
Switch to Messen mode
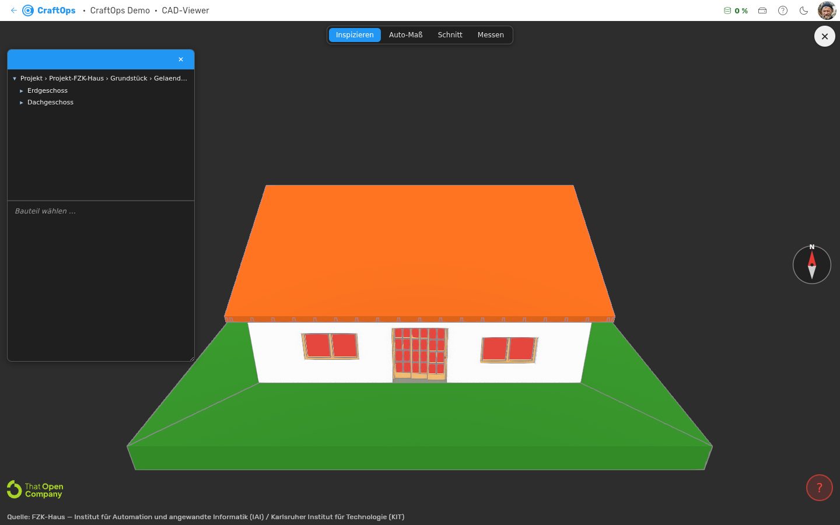(491, 35)
